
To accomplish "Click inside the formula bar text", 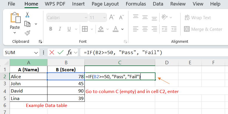I will [123, 52].
